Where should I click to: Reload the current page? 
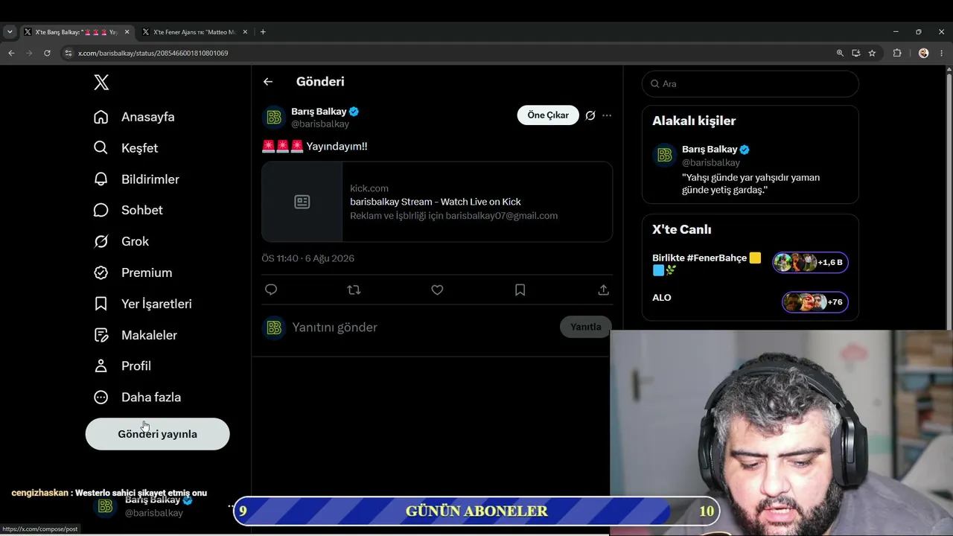[47, 53]
